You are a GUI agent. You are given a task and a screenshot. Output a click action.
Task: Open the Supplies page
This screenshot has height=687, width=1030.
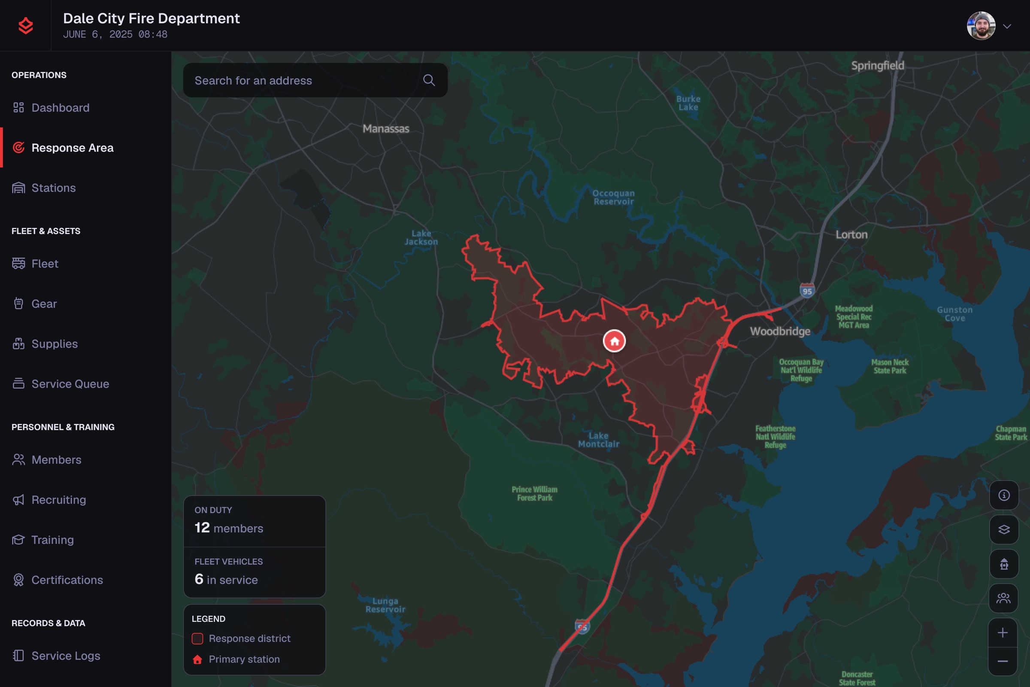(86, 344)
